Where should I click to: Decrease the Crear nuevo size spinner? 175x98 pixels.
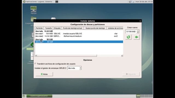coord(138,32)
